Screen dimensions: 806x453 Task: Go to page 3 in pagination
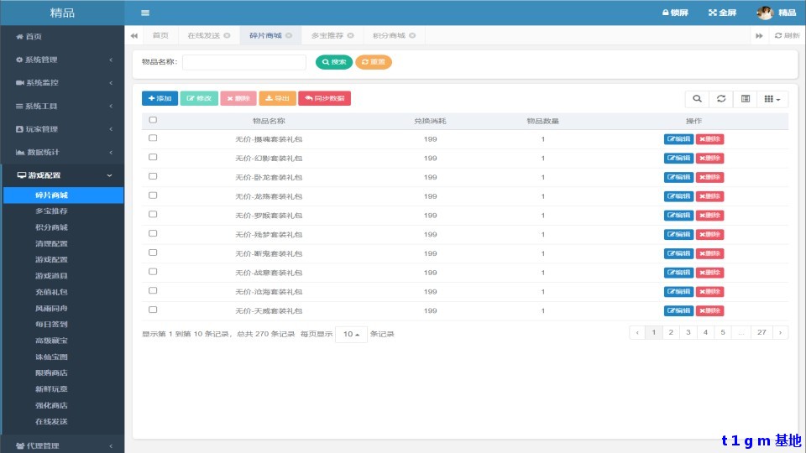(688, 332)
